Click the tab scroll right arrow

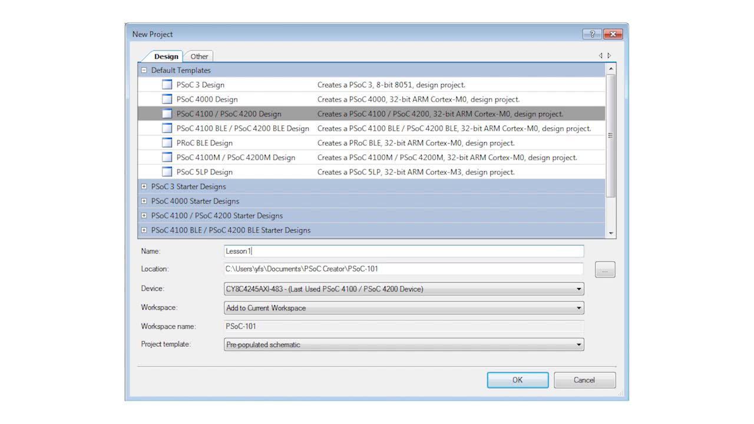pyautogui.click(x=609, y=56)
